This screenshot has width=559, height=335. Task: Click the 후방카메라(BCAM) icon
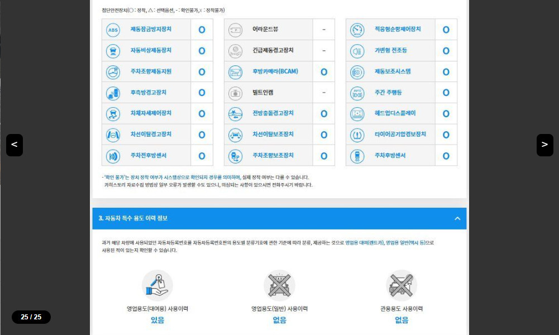point(235,72)
